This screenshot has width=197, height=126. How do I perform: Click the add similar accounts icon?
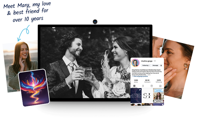click(x=161, y=65)
